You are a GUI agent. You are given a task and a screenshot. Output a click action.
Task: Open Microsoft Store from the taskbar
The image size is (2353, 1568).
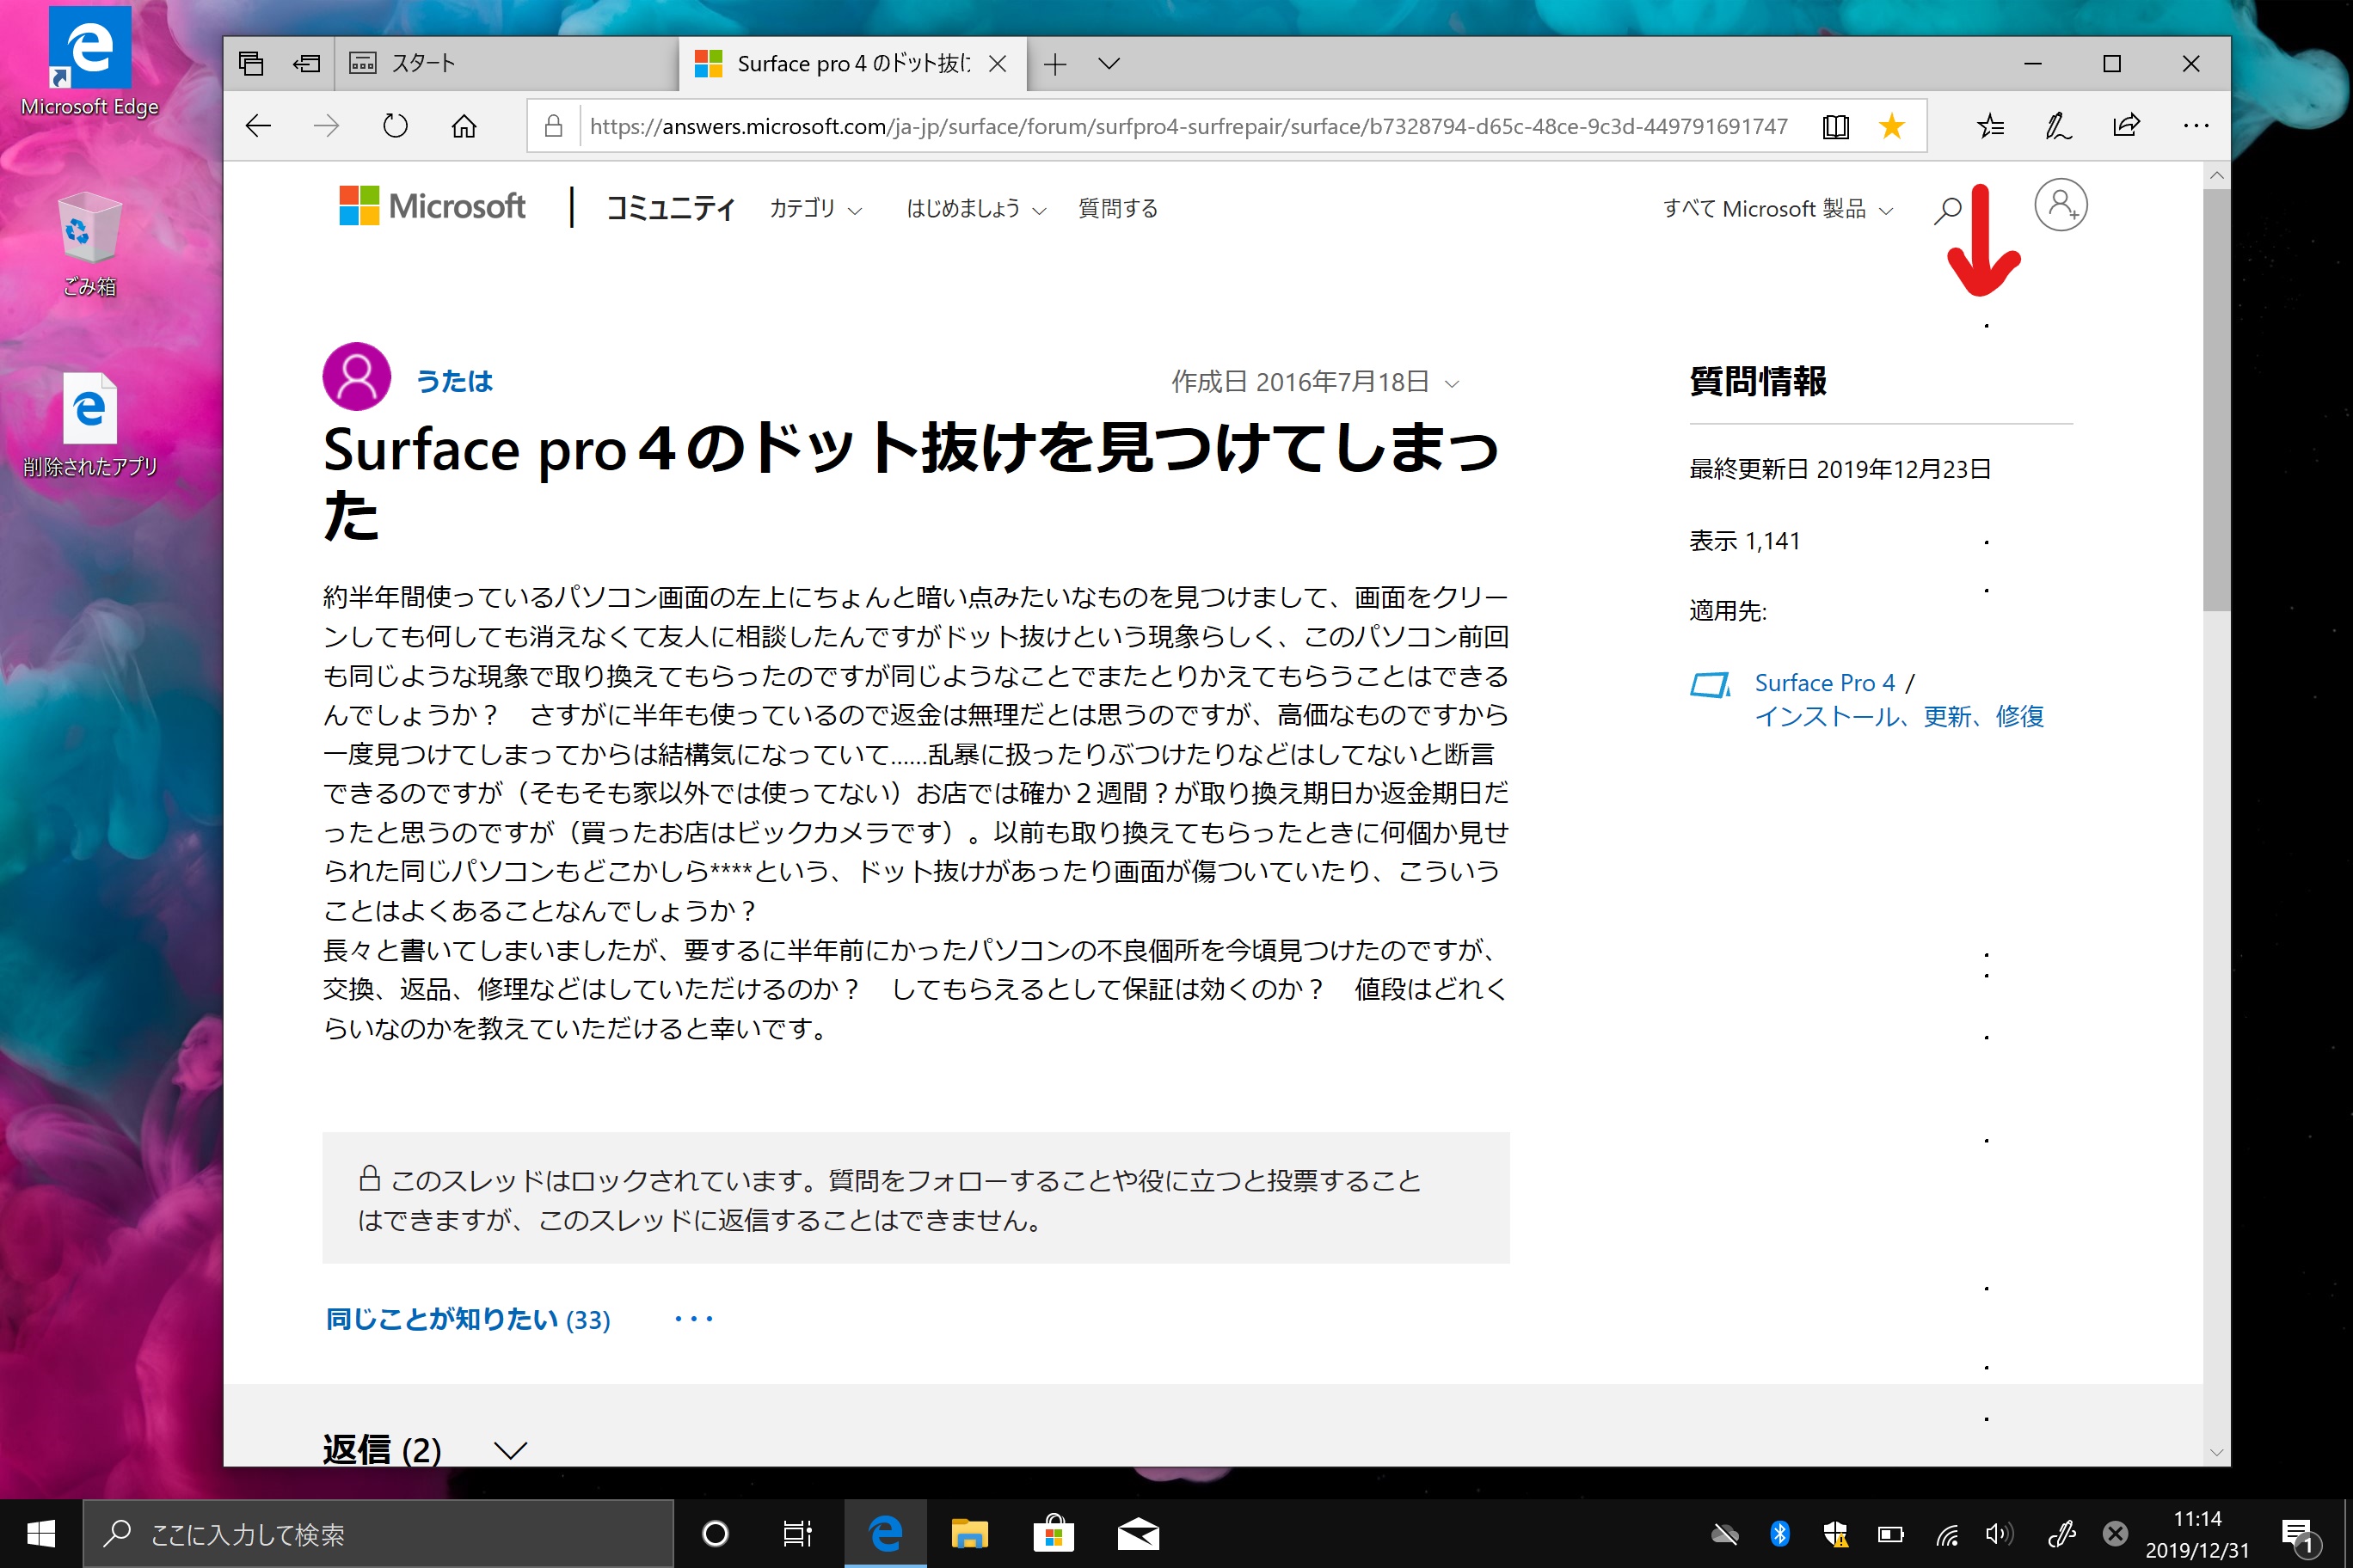1054,1533
